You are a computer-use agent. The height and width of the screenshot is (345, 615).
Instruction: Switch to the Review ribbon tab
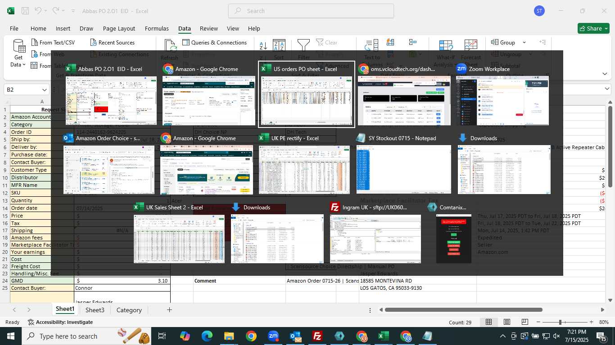click(x=209, y=28)
